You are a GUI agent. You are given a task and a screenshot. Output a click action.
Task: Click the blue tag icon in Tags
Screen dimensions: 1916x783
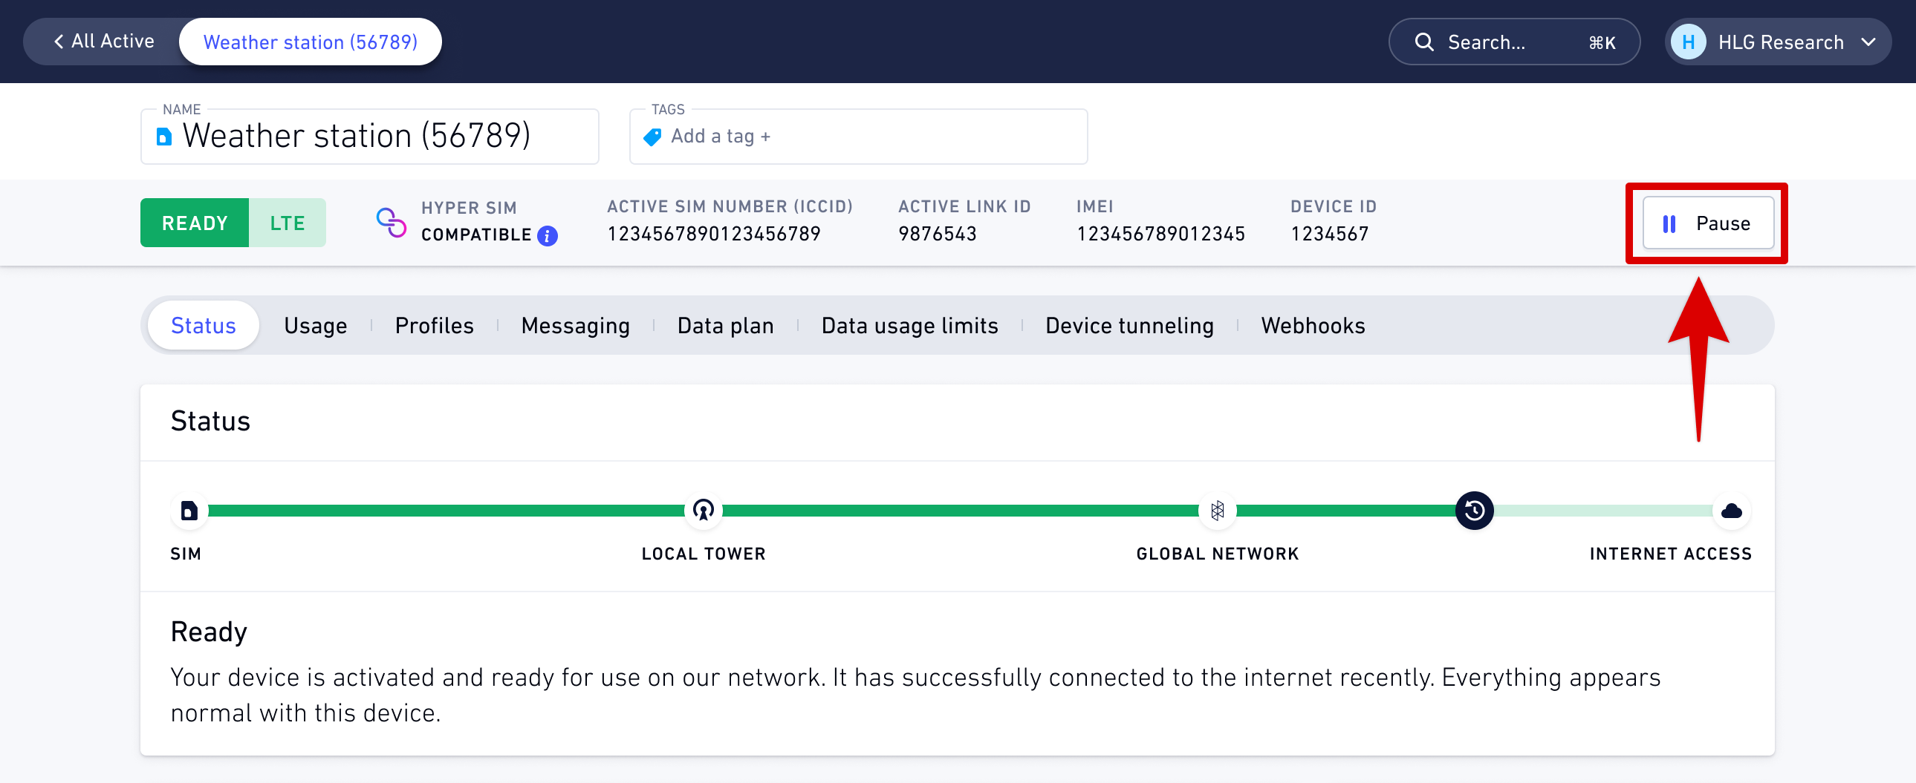click(652, 137)
